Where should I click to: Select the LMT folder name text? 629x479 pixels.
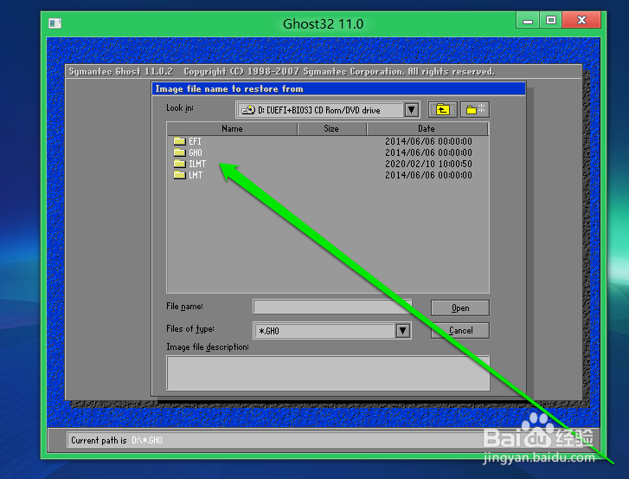196,175
